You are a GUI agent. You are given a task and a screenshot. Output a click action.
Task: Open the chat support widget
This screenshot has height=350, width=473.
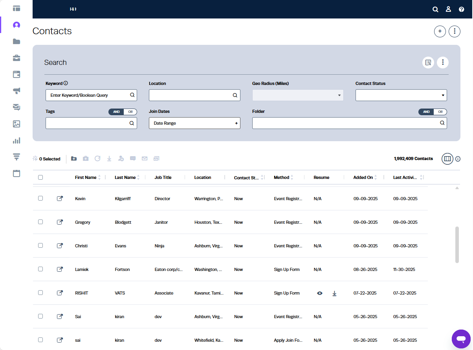(461, 338)
